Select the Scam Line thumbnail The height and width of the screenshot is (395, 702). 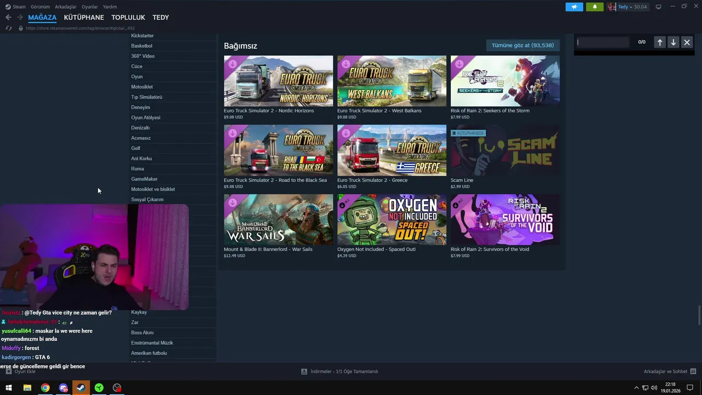coord(505,150)
